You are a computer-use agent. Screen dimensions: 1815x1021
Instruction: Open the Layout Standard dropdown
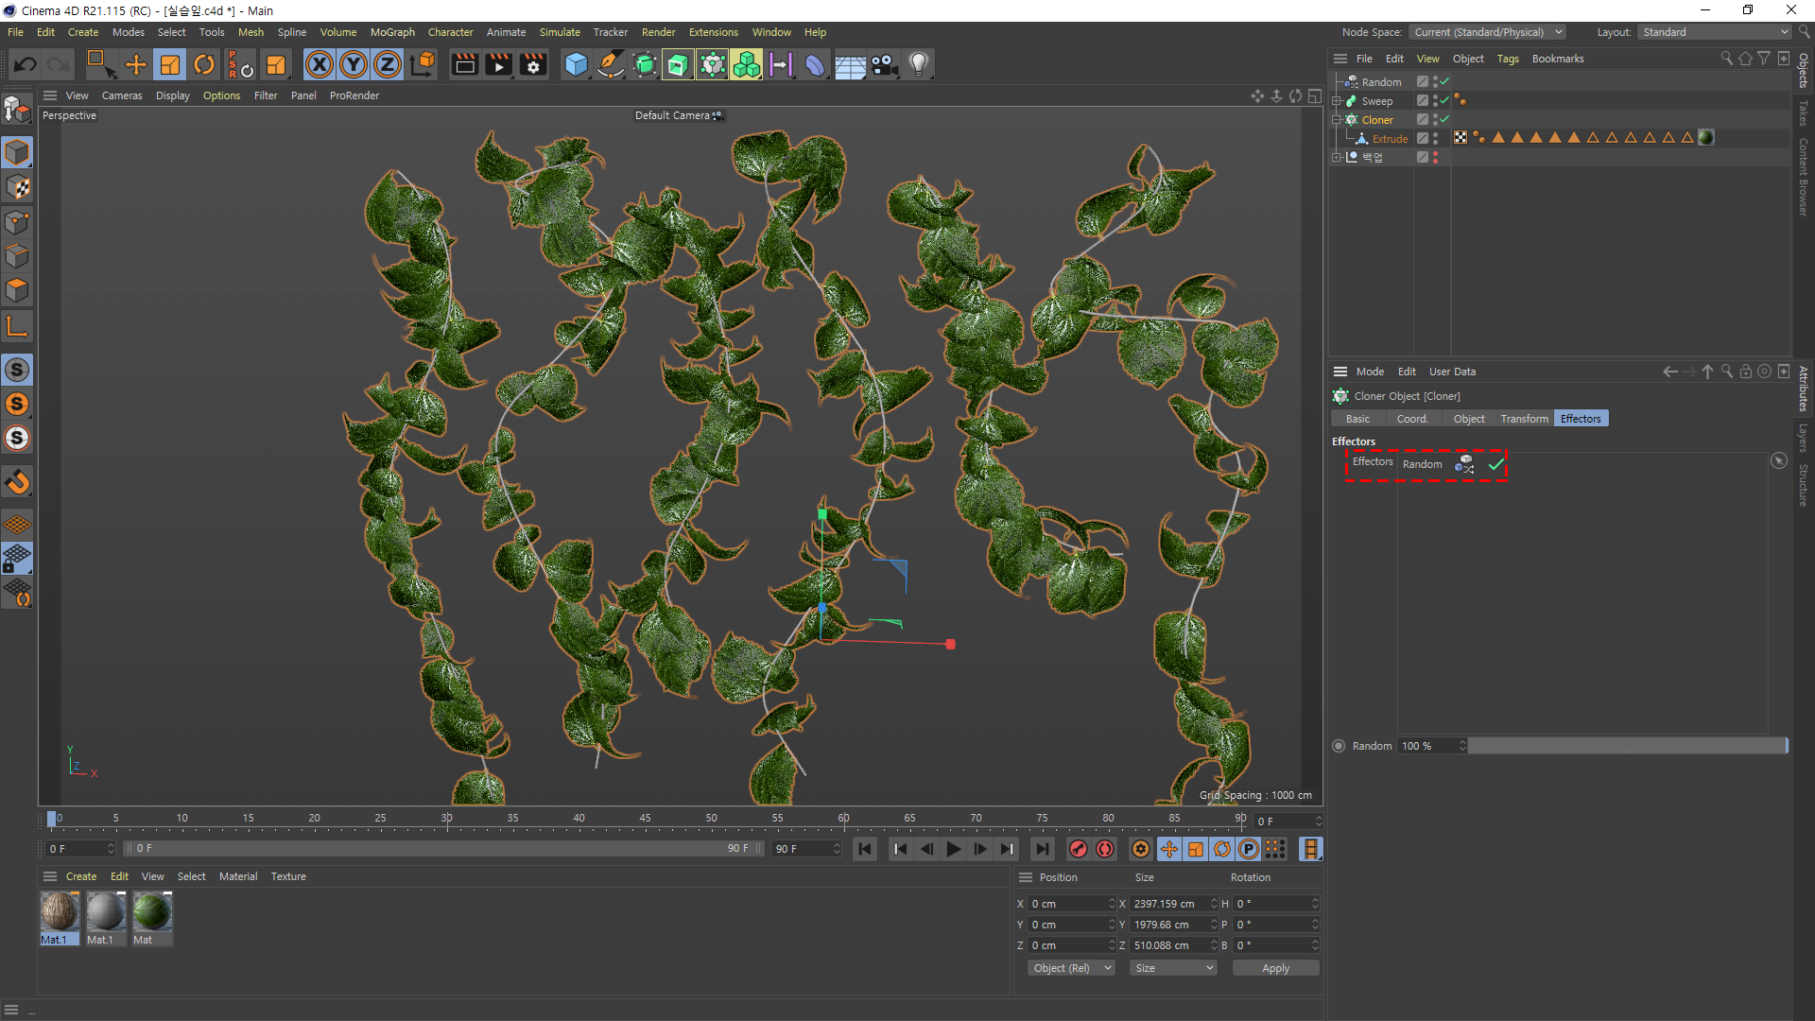[x=1715, y=32]
